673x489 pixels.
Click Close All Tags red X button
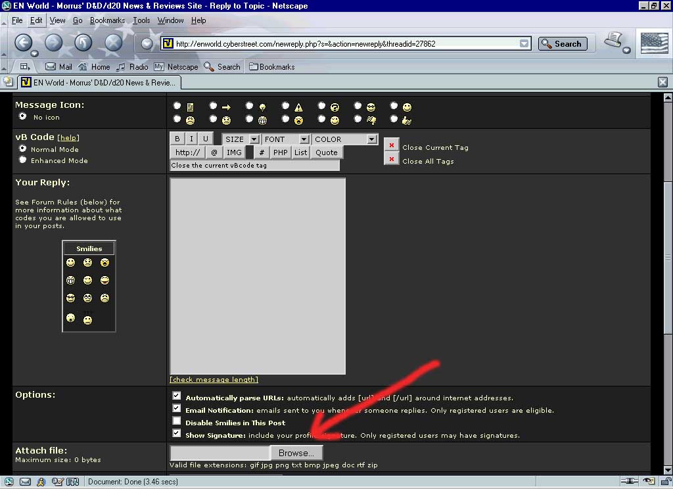pyautogui.click(x=392, y=159)
